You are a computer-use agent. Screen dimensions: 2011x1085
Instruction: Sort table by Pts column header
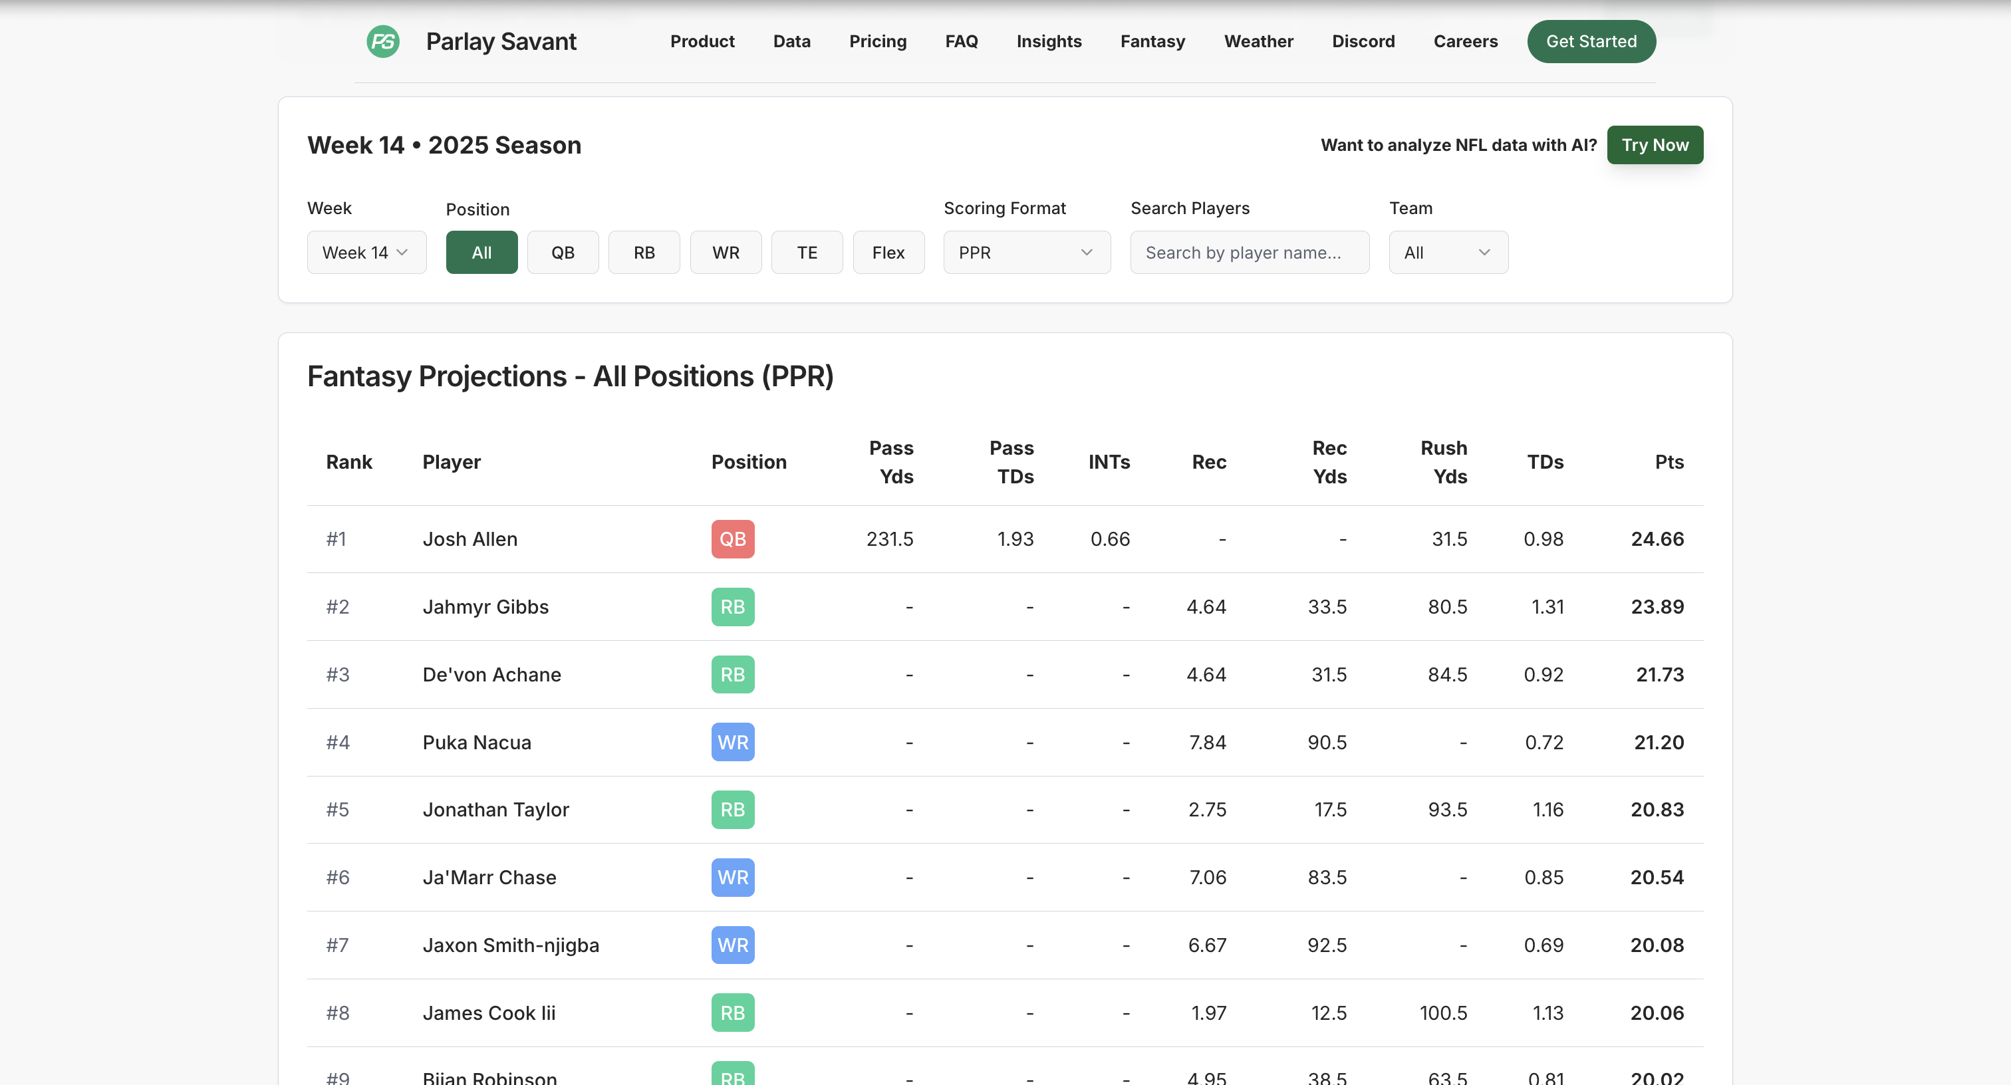(1669, 462)
